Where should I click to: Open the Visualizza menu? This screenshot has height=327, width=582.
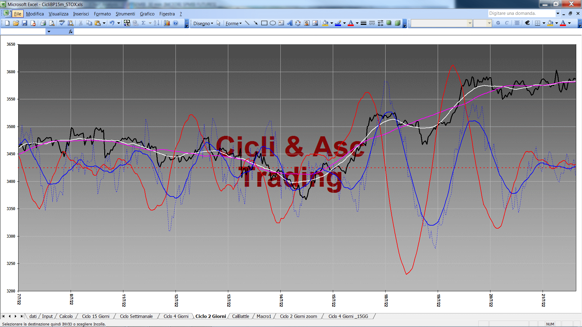[59, 14]
